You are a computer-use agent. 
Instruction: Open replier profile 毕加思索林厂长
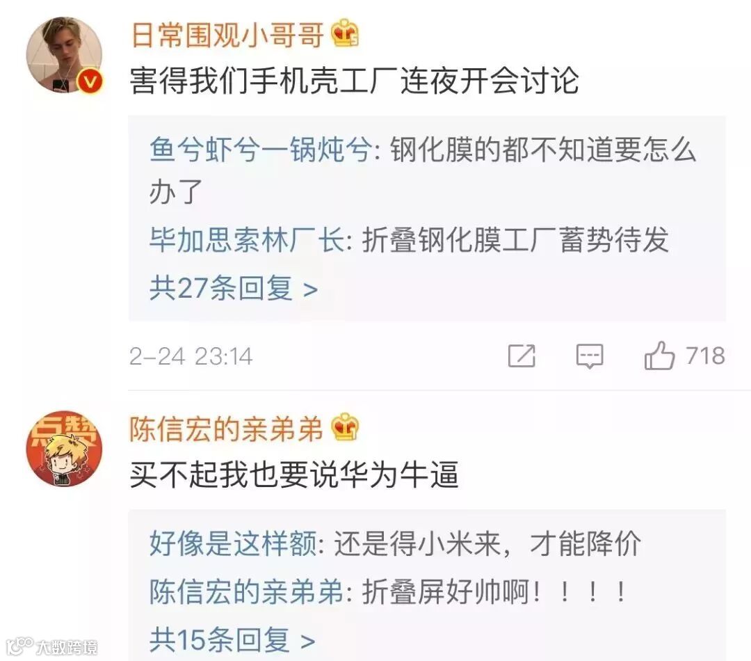247,239
